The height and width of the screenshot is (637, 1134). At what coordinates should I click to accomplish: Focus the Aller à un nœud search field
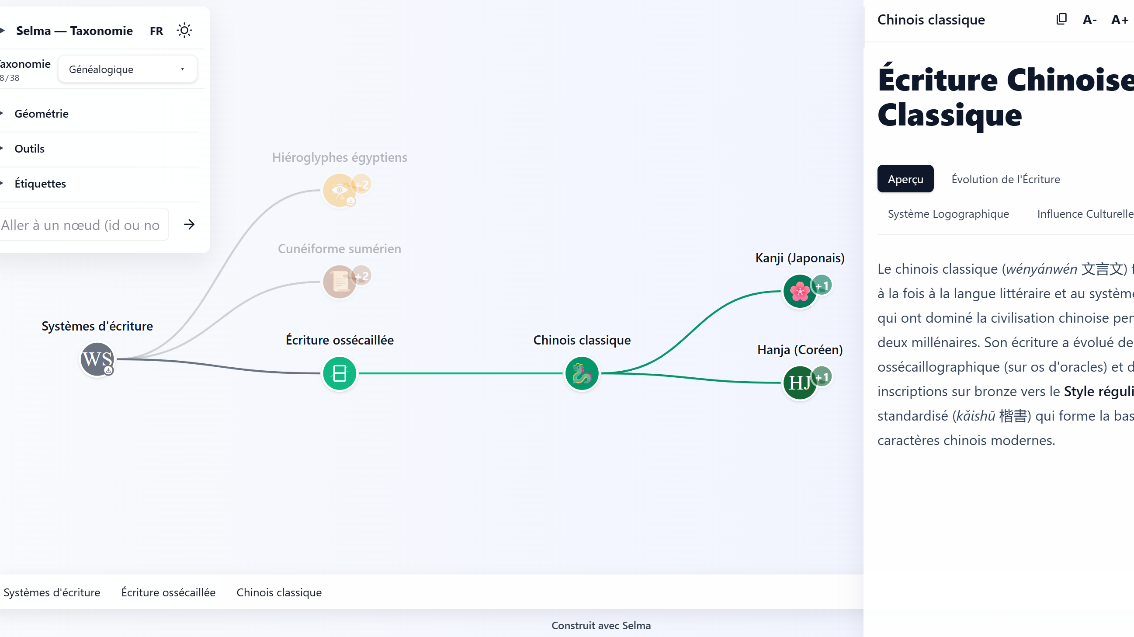(x=83, y=225)
